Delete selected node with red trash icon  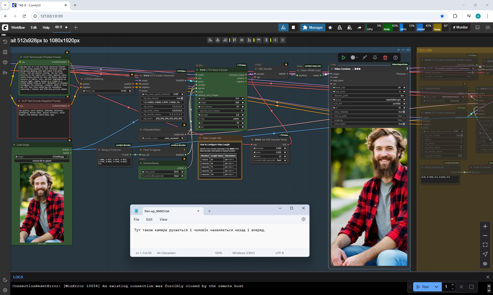coord(385,58)
